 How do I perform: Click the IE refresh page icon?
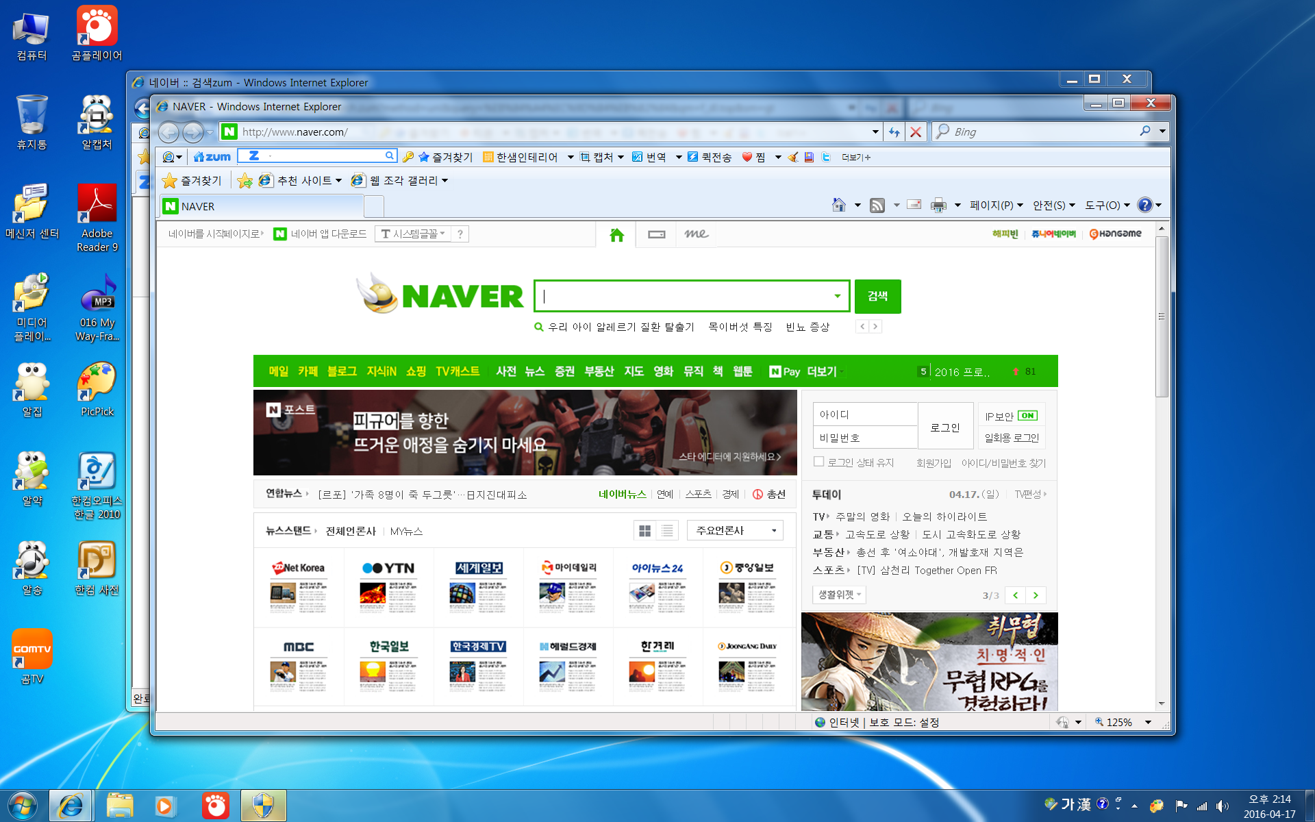(x=894, y=132)
